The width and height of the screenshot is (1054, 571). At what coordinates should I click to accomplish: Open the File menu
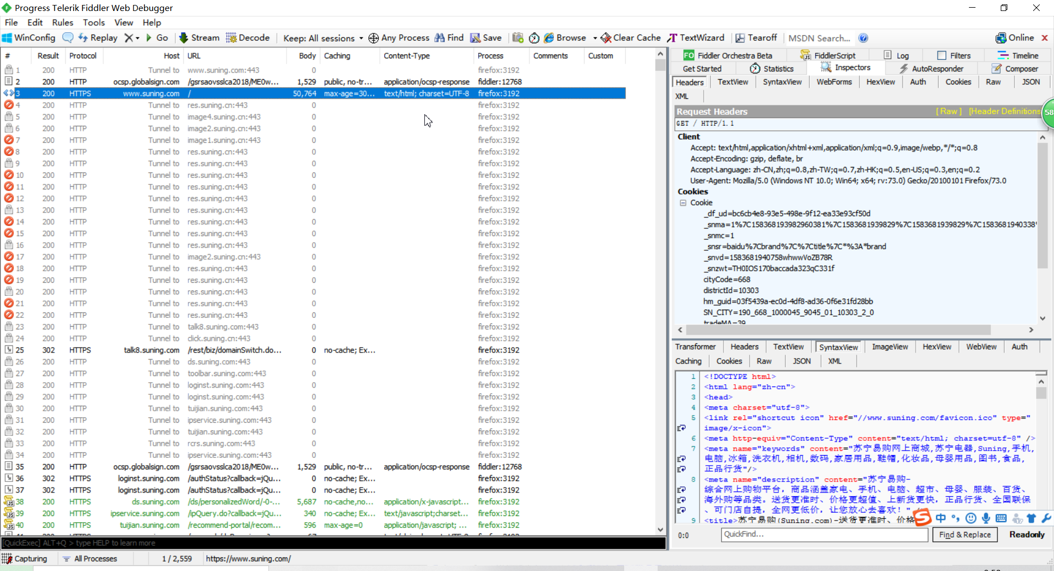point(11,23)
